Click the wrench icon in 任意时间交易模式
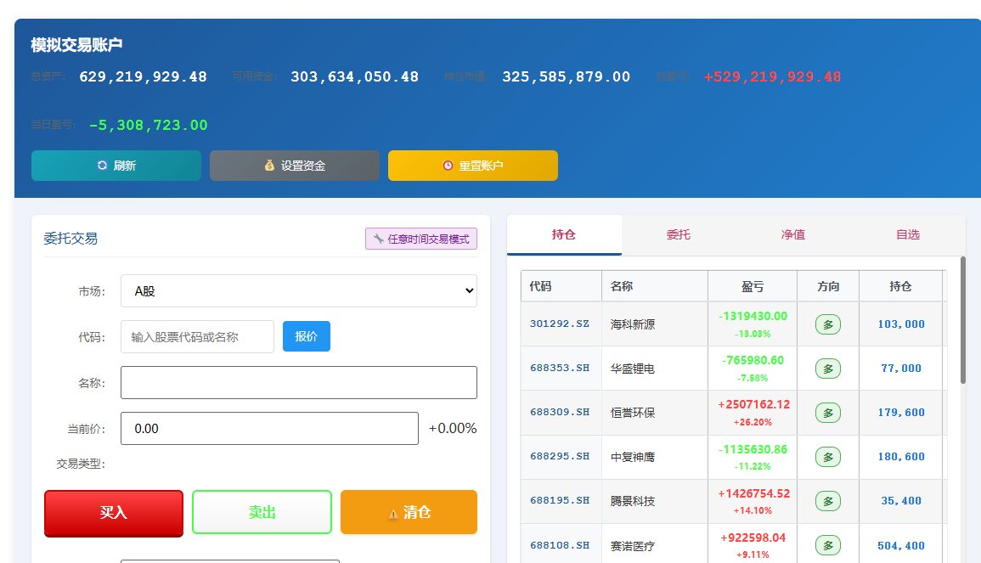This screenshot has height=563, width=981. [x=378, y=239]
